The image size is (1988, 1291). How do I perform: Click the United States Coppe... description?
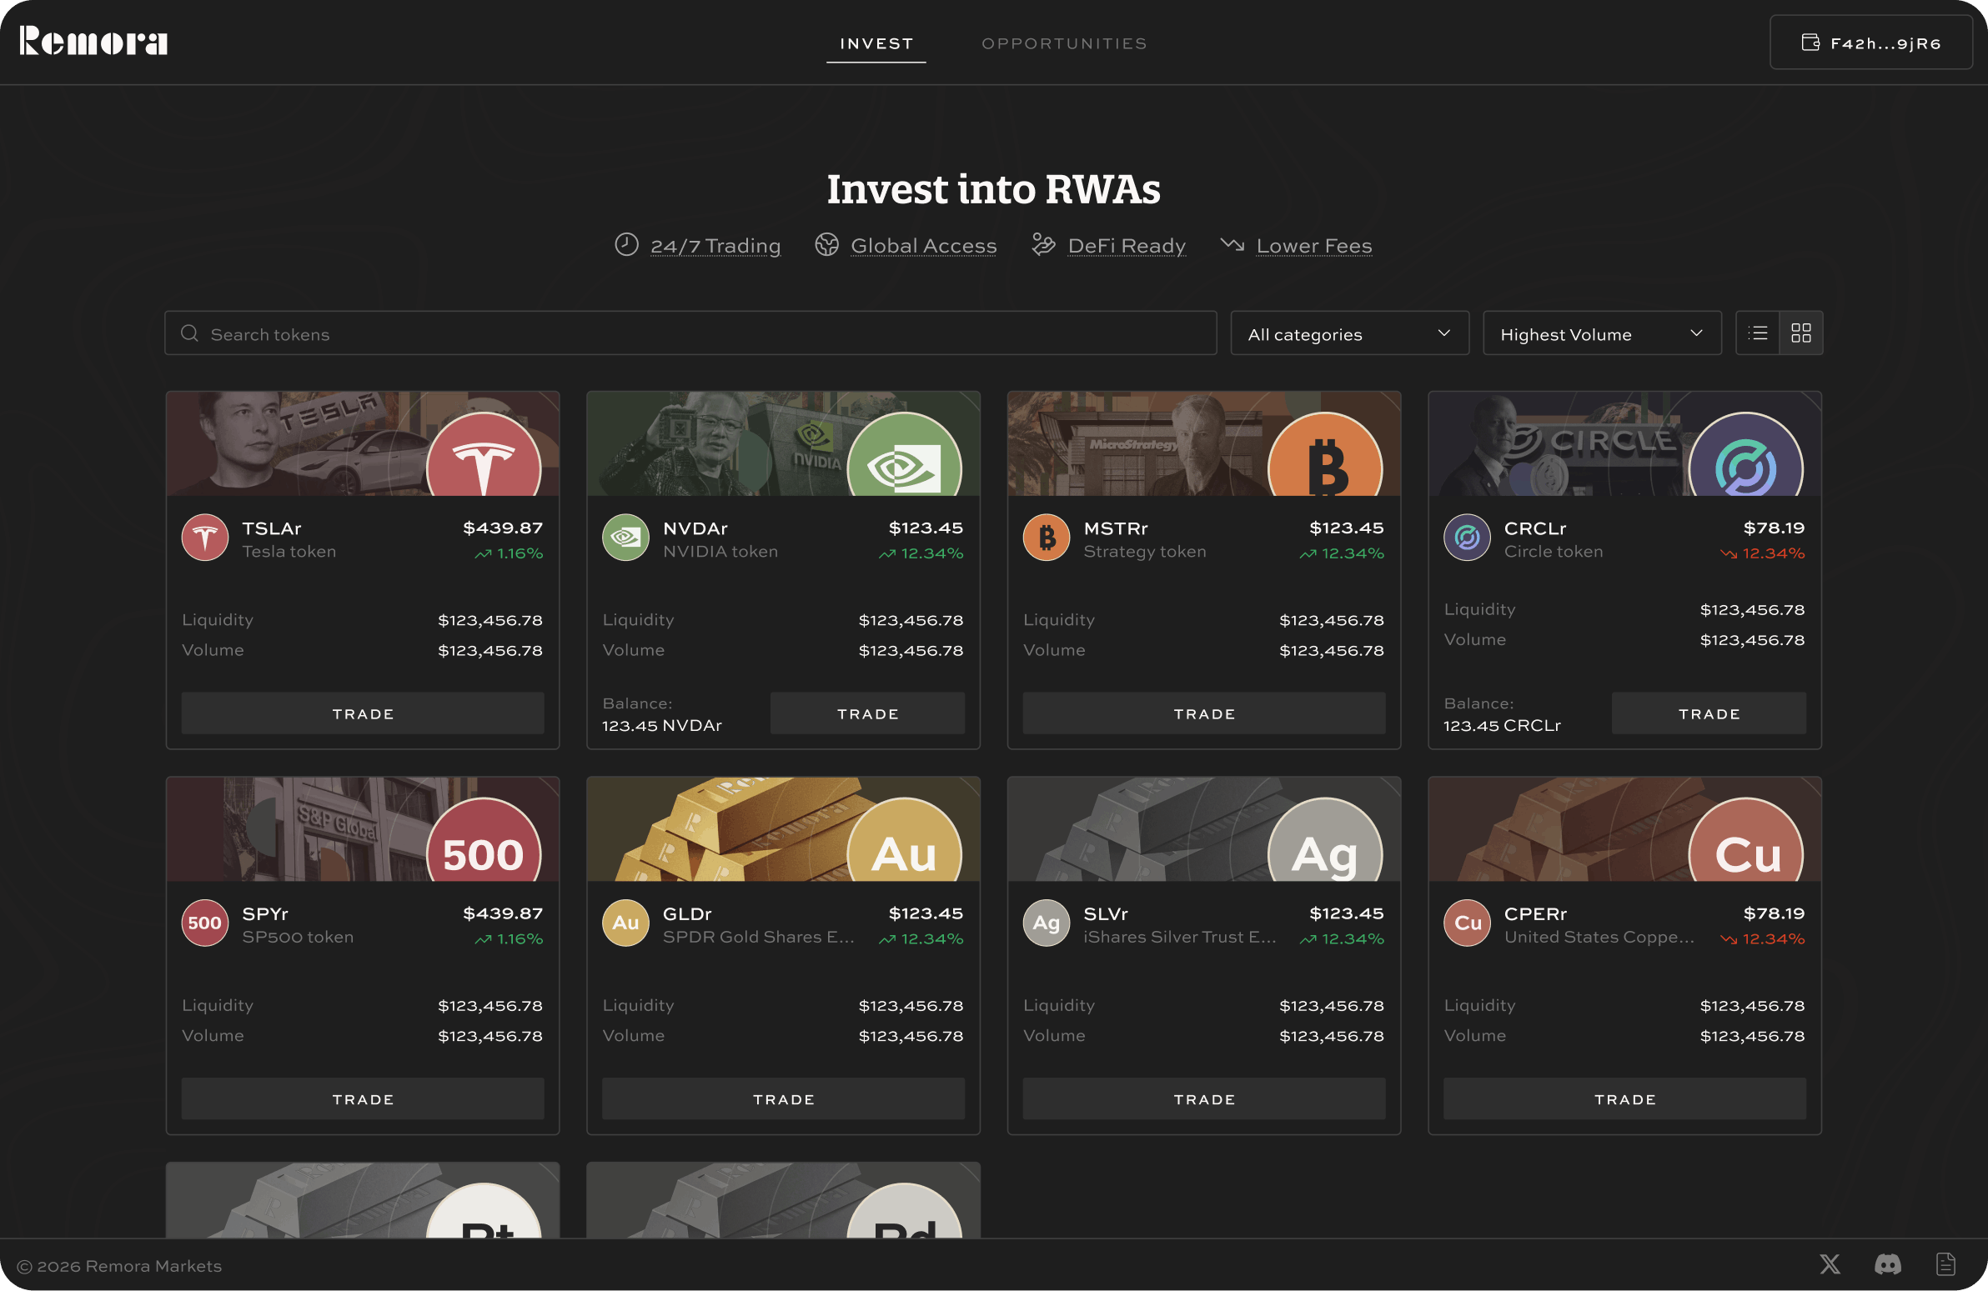coord(1599,937)
